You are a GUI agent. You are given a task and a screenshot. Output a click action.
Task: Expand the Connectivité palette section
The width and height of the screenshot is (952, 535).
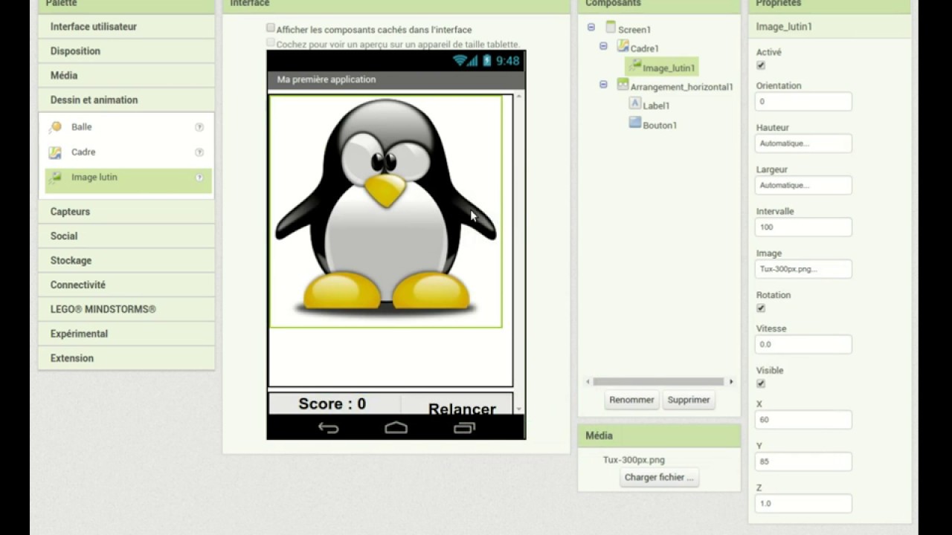126,285
